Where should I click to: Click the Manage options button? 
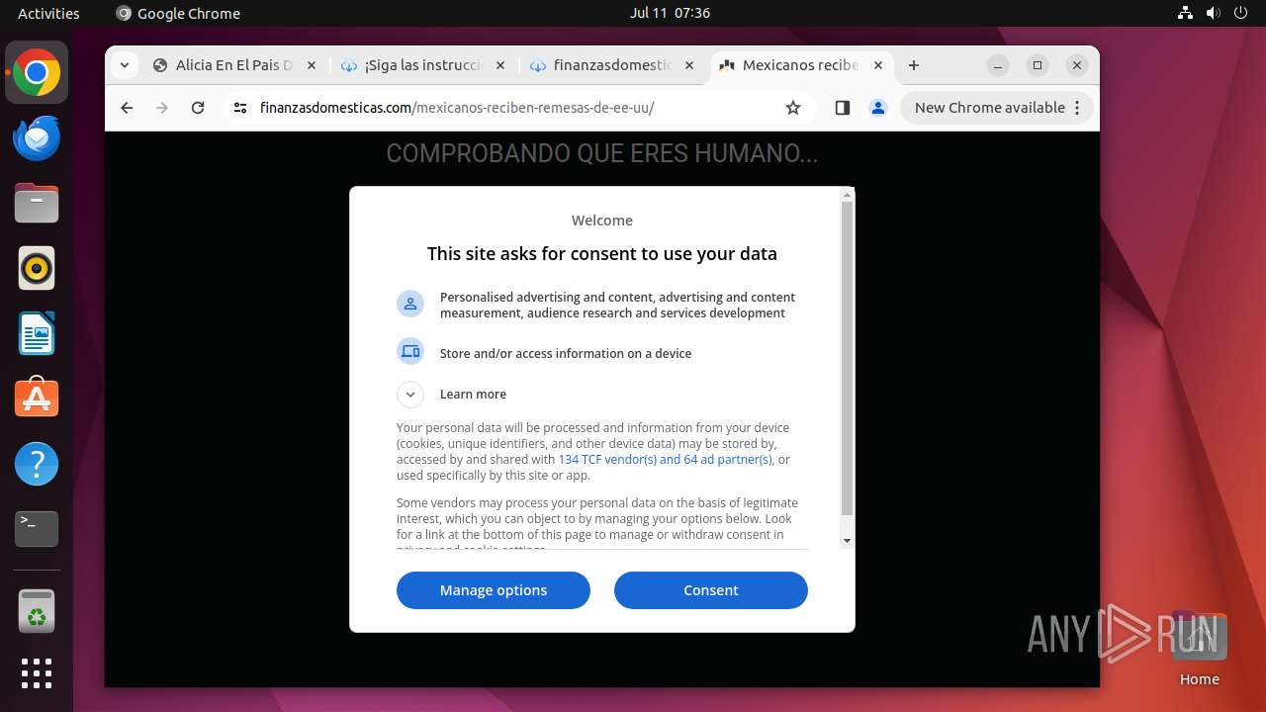point(494,590)
